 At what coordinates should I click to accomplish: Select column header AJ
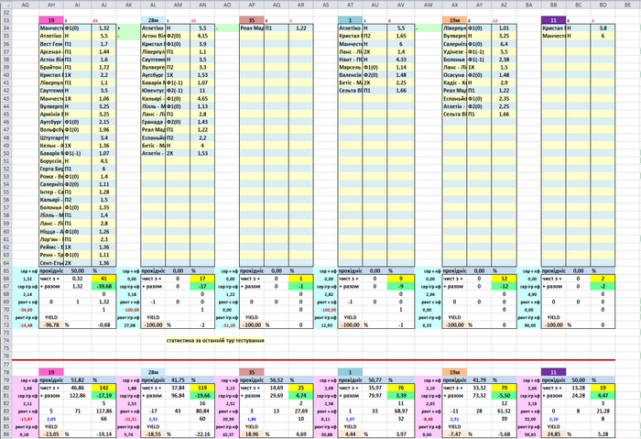pos(103,5)
